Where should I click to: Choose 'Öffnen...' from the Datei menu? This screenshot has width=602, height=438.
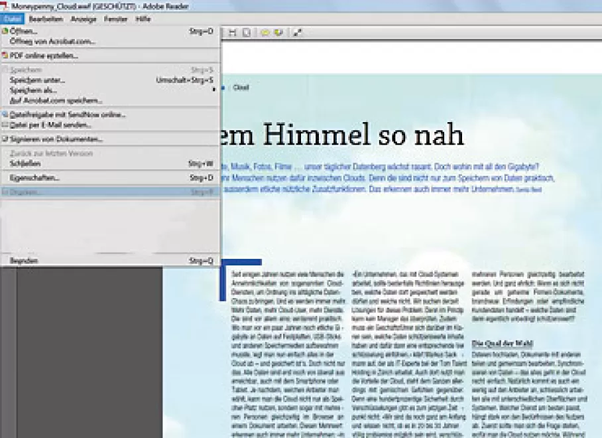tap(24, 31)
